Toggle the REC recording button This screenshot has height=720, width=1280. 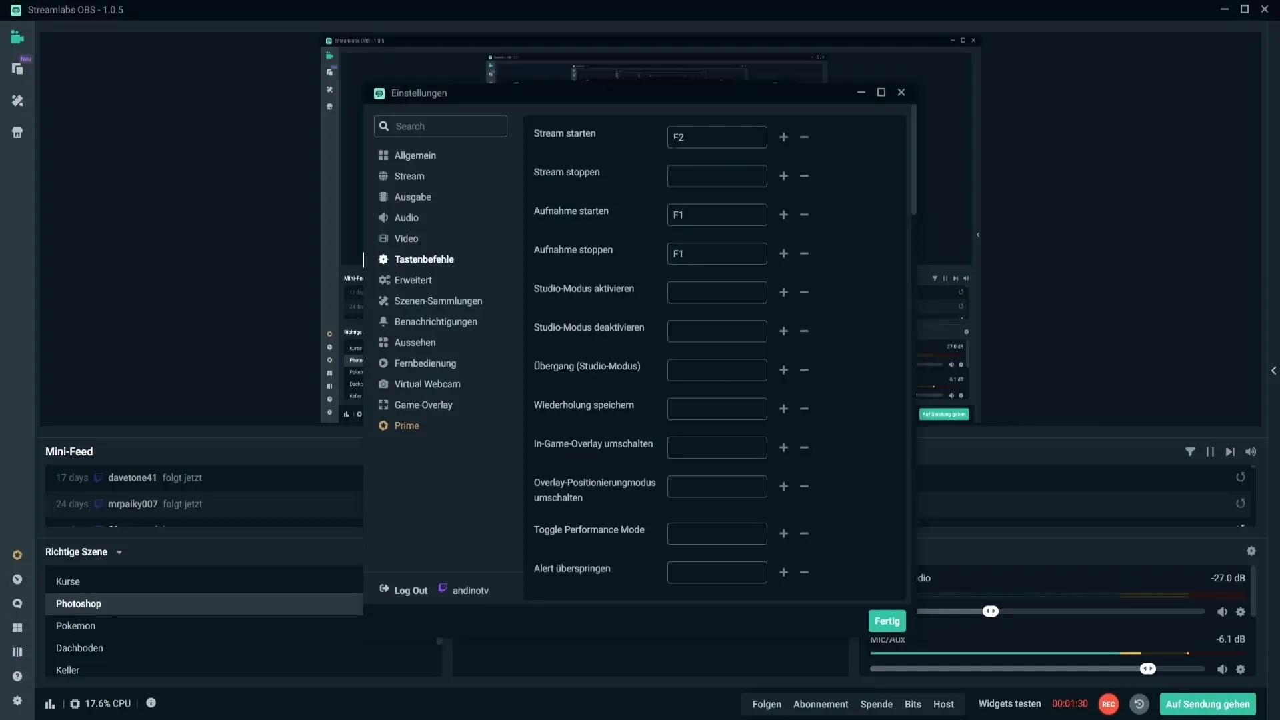tap(1109, 704)
